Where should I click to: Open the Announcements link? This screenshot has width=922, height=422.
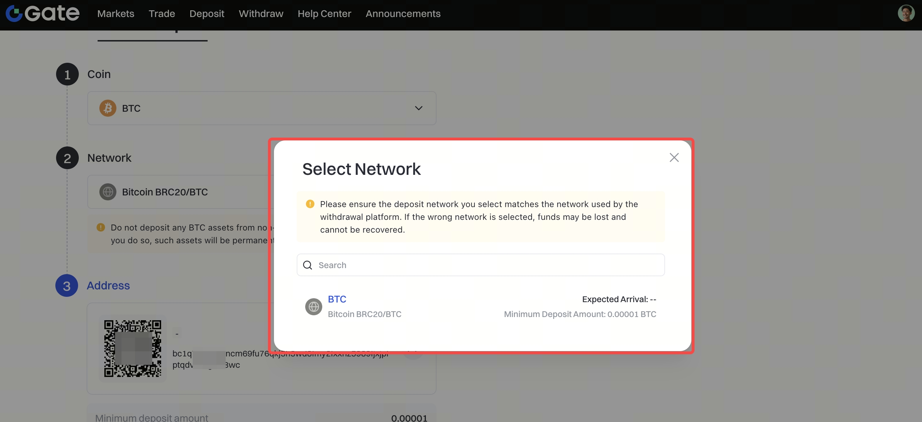tap(403, 13)
